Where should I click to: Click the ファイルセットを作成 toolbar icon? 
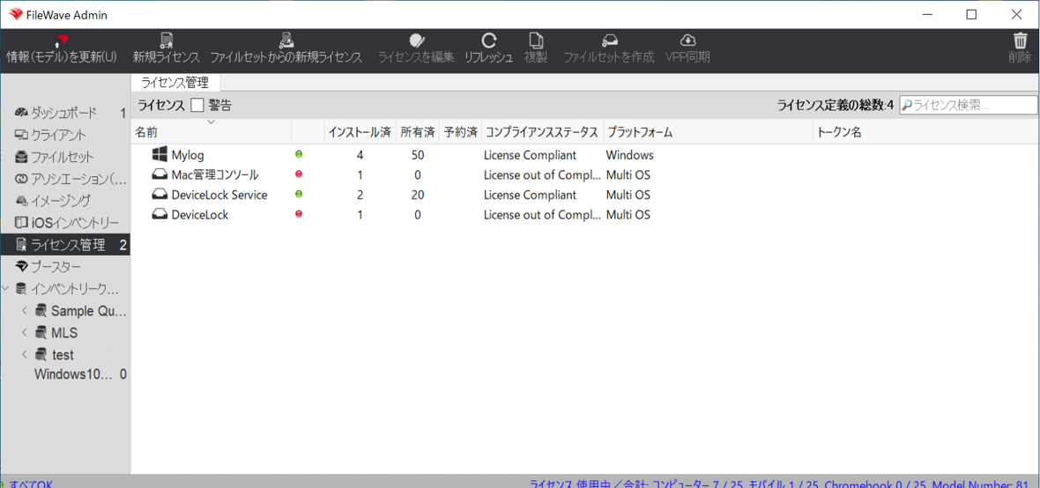pyautogui.click(x=609, y=41)
